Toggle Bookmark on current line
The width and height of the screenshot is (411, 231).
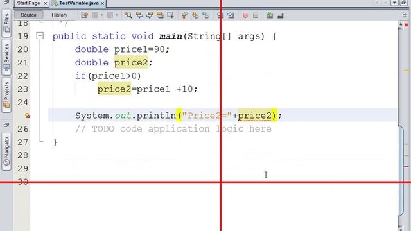(205, 15)
